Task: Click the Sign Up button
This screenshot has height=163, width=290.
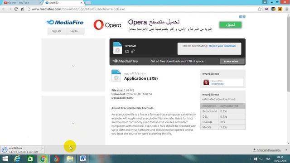Action: click(57, 31)
